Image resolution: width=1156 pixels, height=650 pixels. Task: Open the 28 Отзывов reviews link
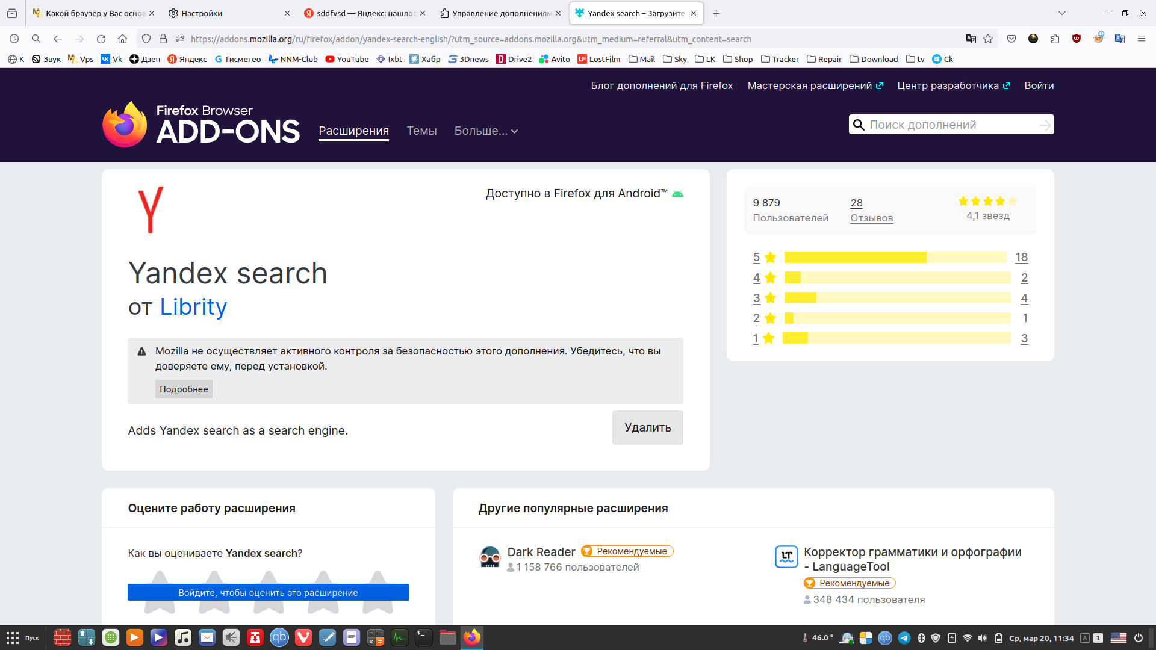[871, 211]
